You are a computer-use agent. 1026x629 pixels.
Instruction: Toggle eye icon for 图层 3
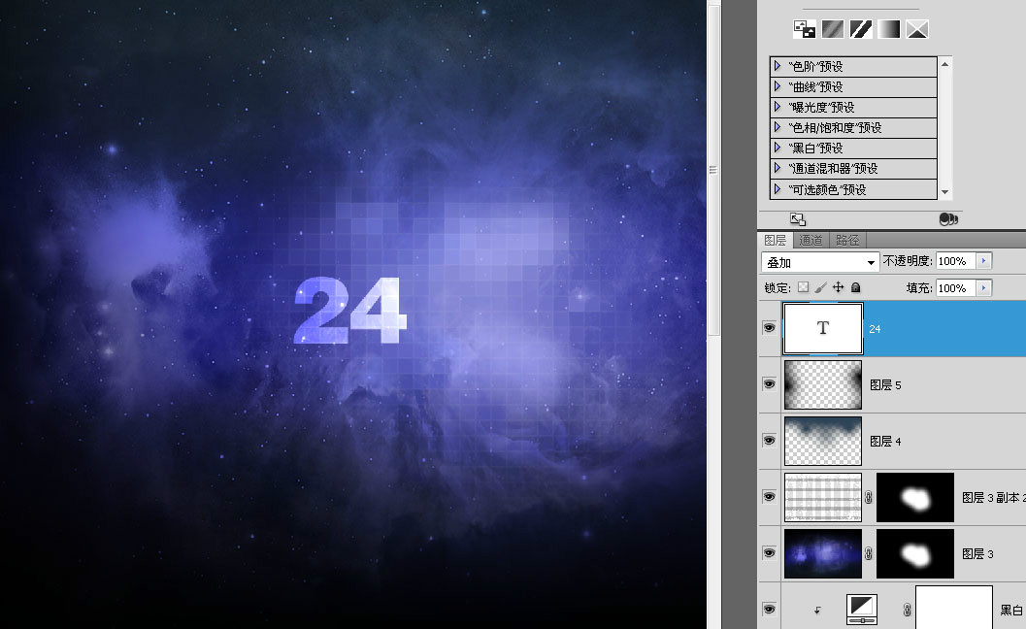click(770, 553)
